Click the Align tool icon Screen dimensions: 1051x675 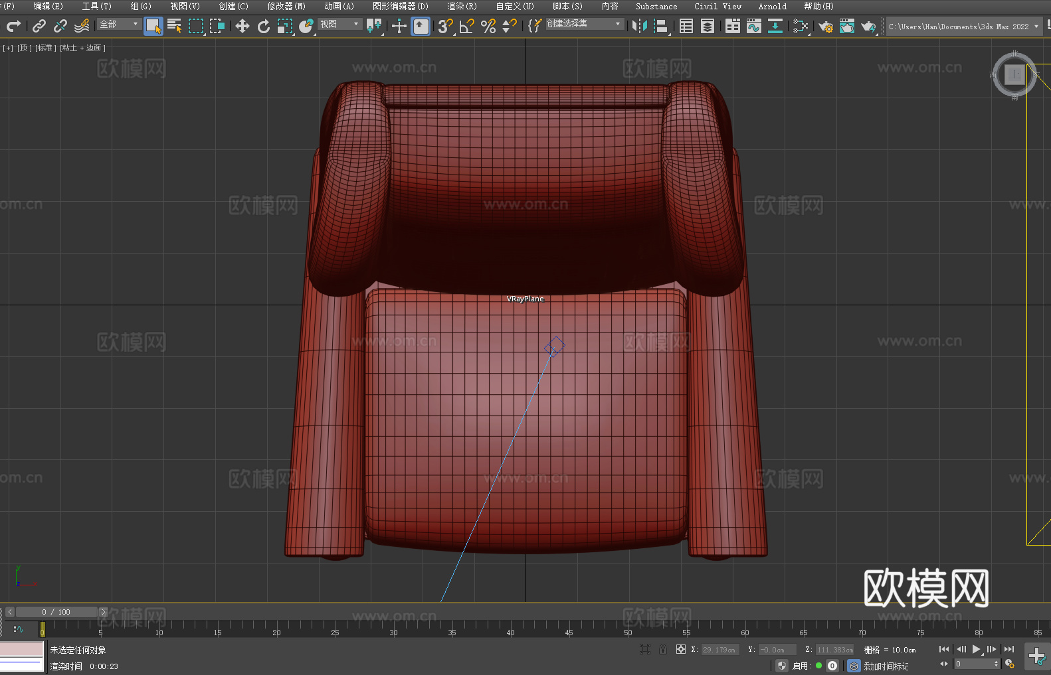tap(661, 26)
